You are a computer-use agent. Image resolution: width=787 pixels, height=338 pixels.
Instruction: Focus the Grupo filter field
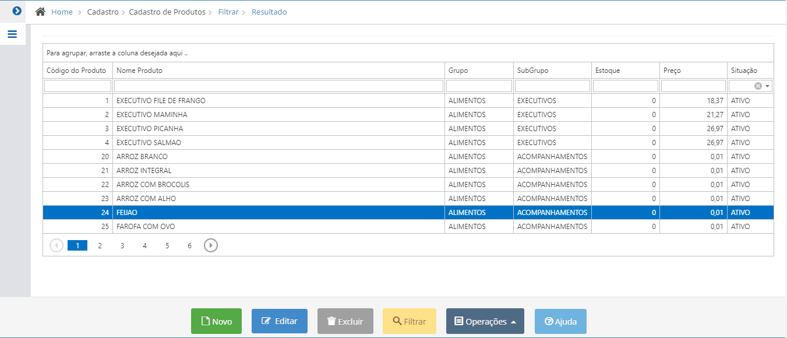[479, 86]
